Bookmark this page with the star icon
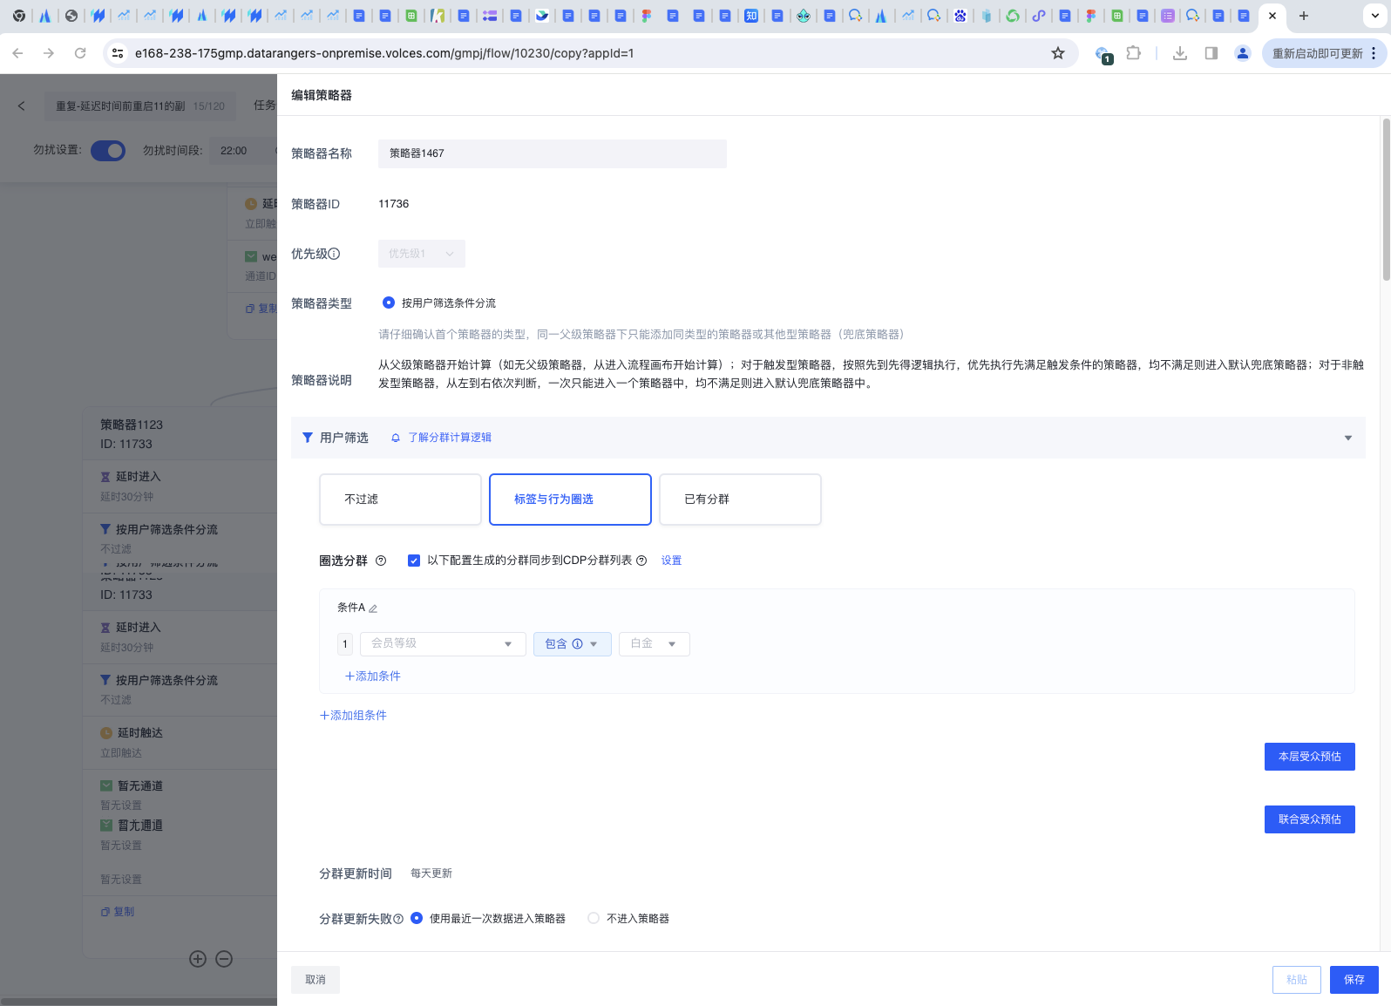This screenshot has width=1391, height=1006. pos(1058,53)
